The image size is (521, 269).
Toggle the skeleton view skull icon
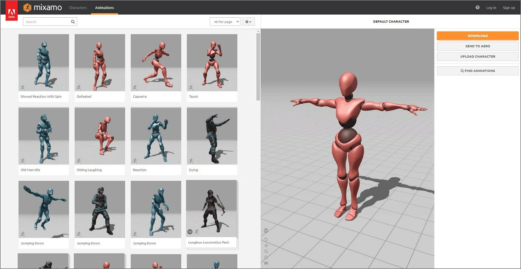(x=266, y=231)
